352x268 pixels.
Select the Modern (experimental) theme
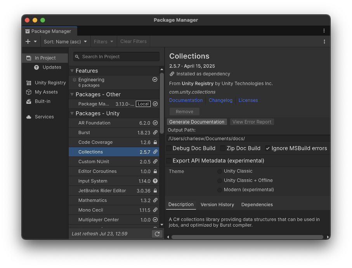tap(220, 190)
